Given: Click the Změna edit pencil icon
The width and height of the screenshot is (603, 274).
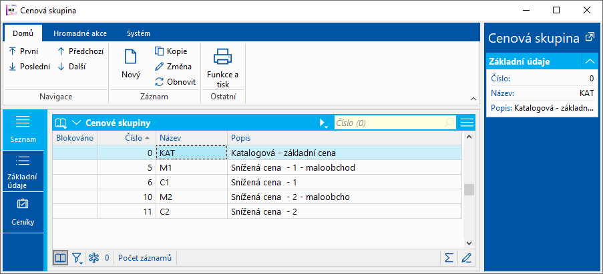Looking at the screenshot, I should pyautogui.click(x=160, y=67).
